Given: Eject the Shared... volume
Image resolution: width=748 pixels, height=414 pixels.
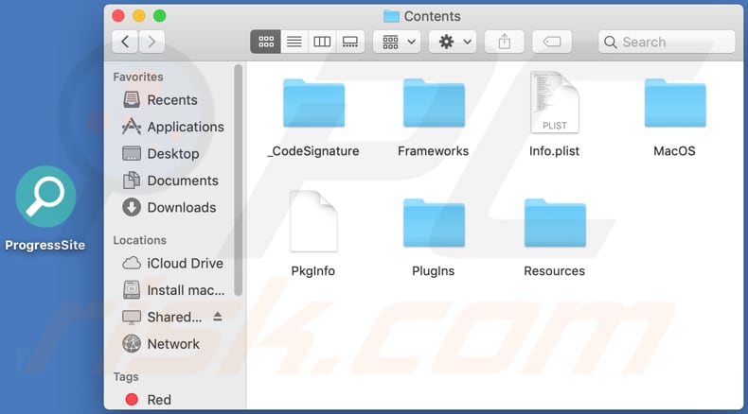Looking at the screenshot, I should (218, 317).
